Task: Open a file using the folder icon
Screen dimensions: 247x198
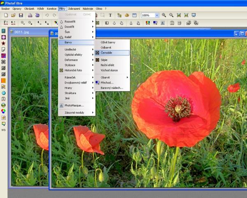Action: click(x=14, y=15)
